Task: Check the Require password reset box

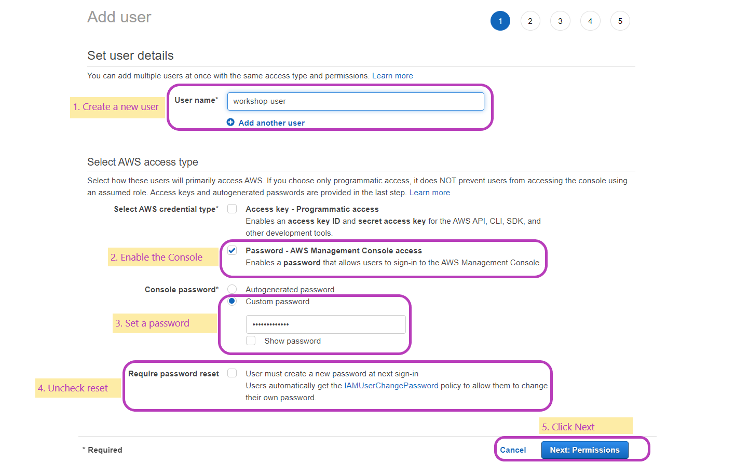Action: click(x=232, y=373)
